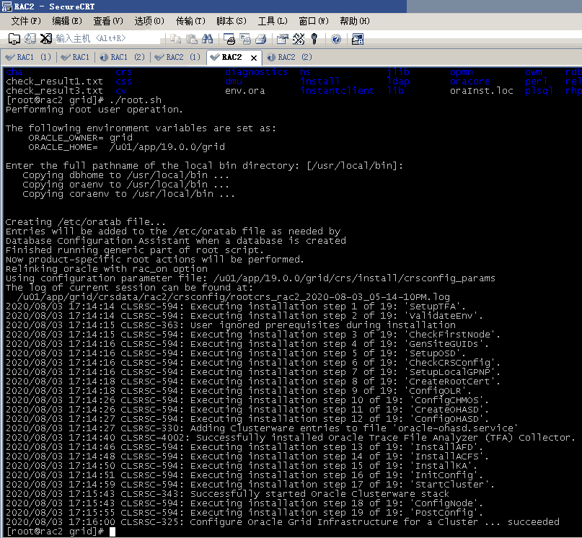This screenshot has height=538, width=582.
Task: Click 'Copying dbhome to /usr/local/bin' line
Action: point(125,175)
